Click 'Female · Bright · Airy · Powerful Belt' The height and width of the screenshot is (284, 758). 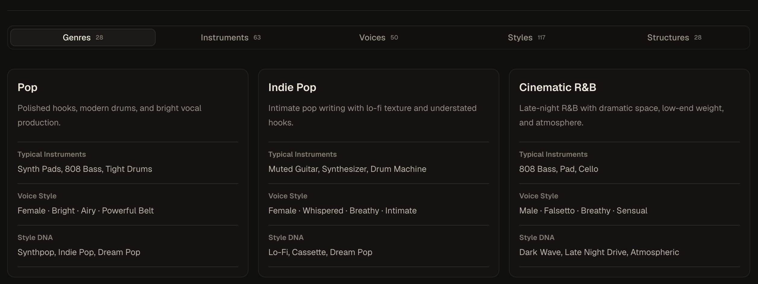86,210
